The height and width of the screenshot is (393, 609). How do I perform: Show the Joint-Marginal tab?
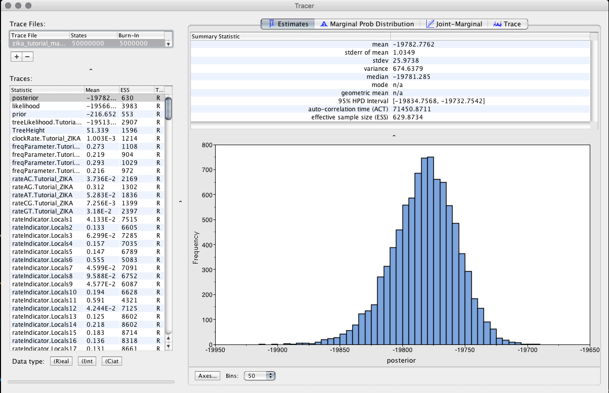(454, 24)
